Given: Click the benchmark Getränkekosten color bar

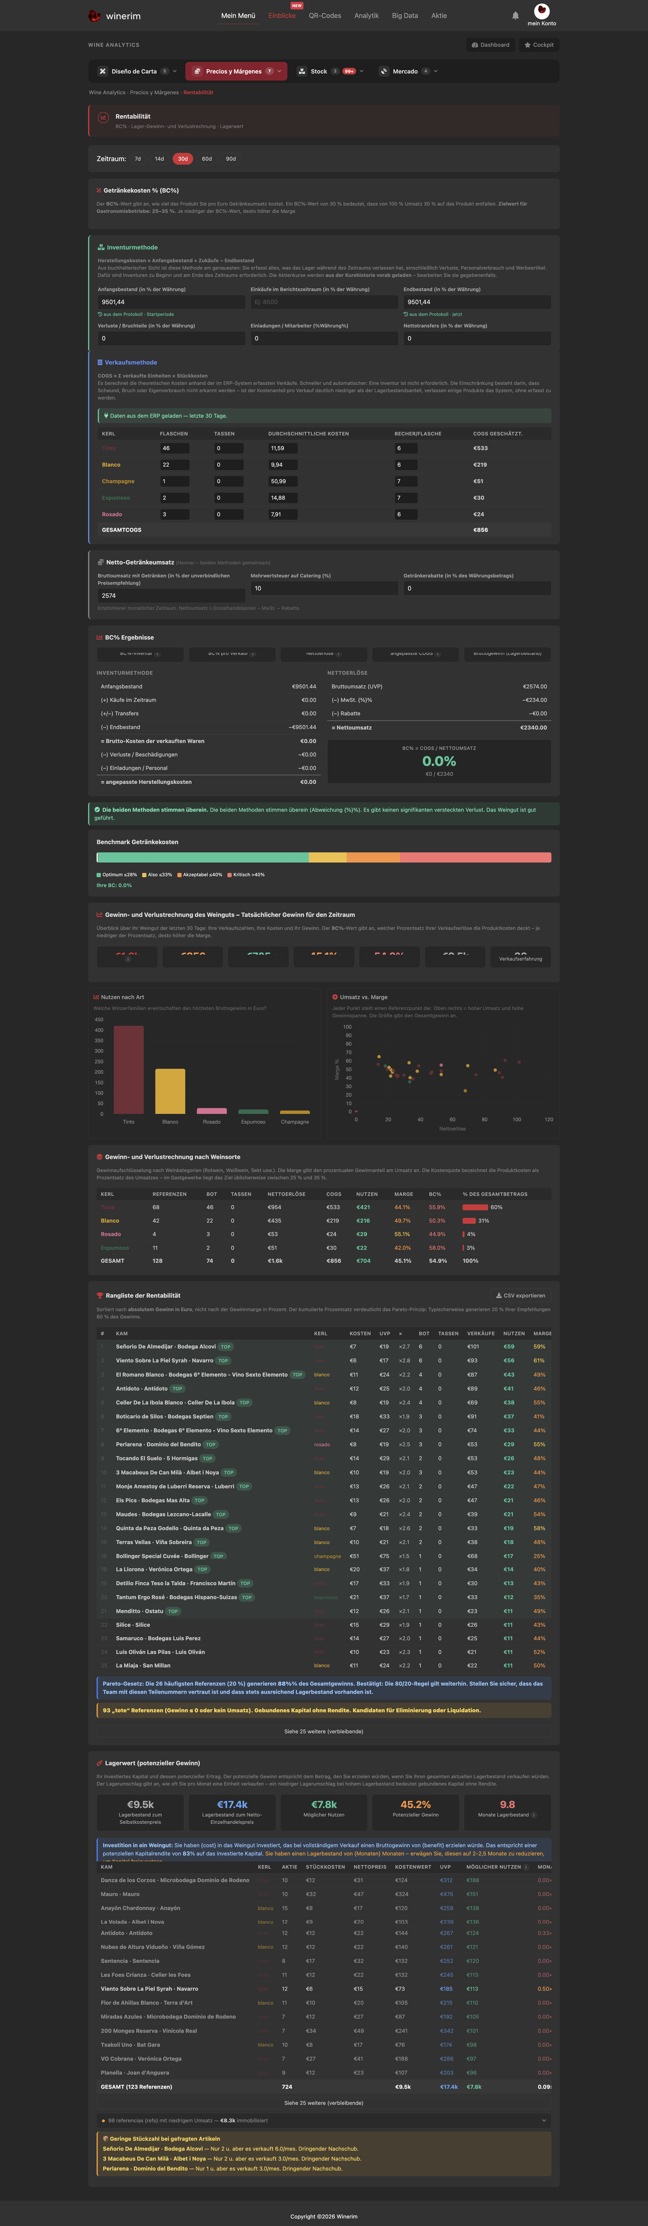Looking at the screenshot, I should 324,857.
